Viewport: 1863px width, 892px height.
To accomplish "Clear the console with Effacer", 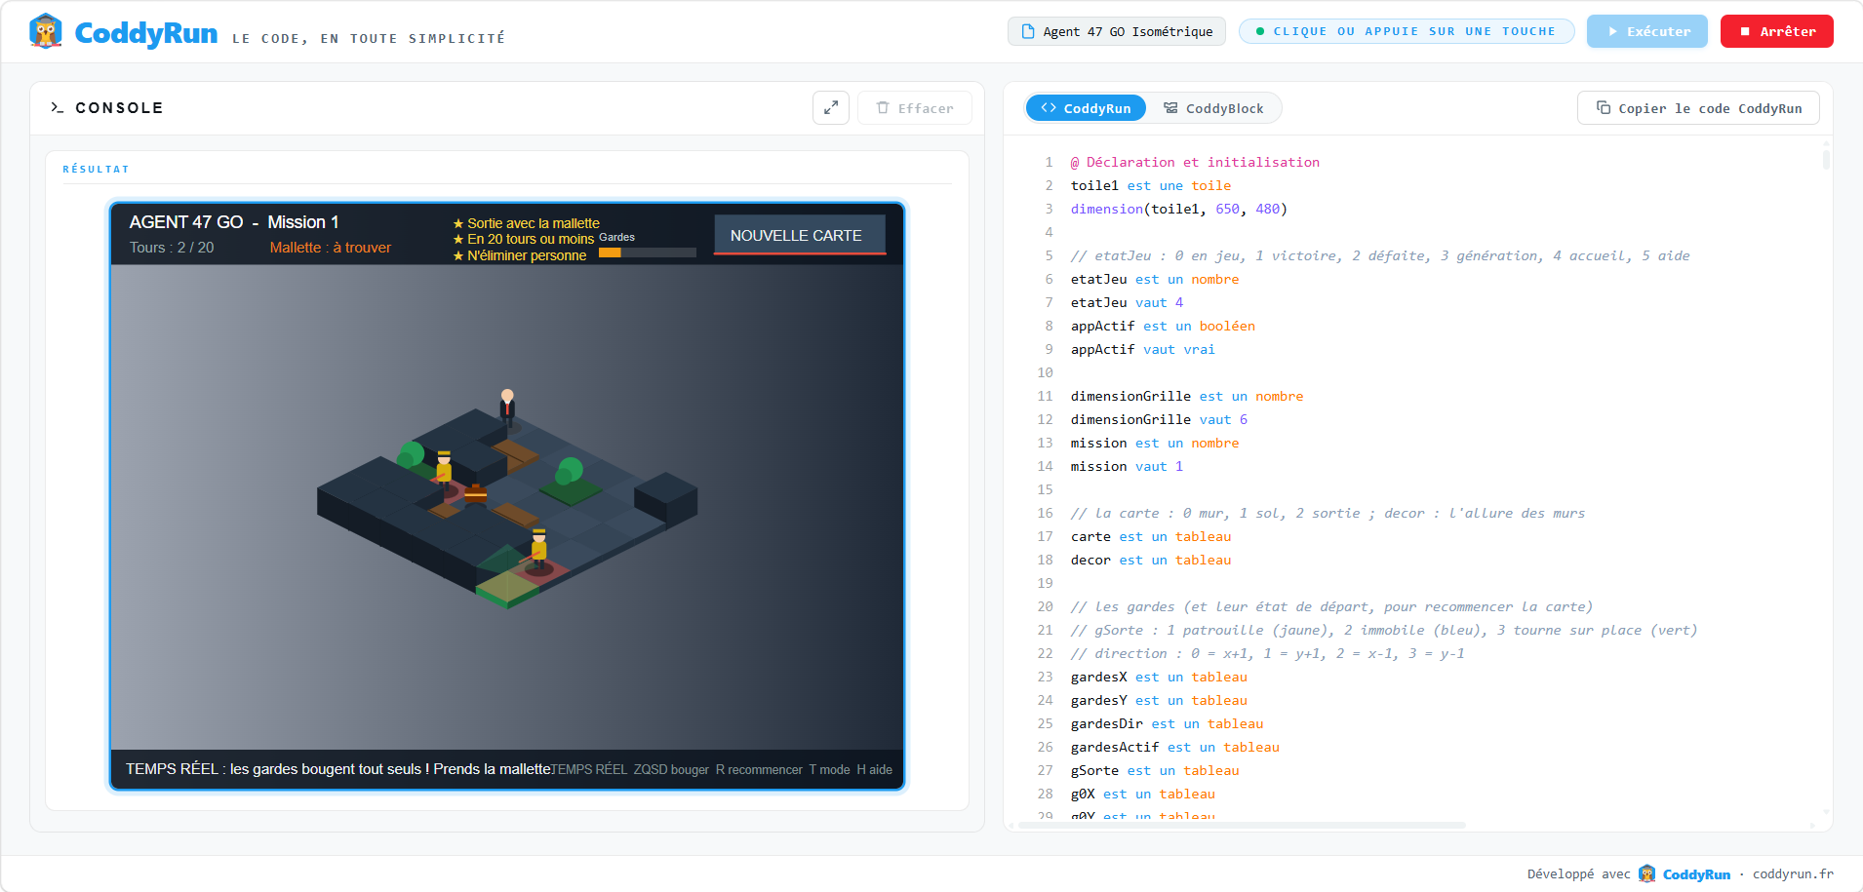I will coord(915,108).
